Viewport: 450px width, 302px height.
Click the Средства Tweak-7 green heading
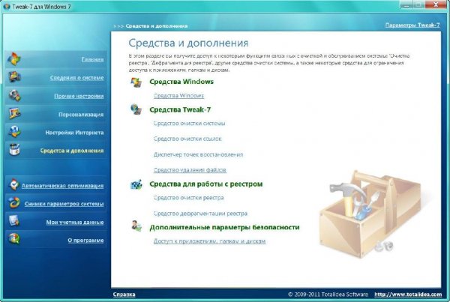tap(180, 109)
